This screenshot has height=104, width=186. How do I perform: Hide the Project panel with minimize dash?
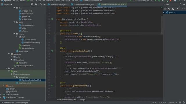[44, 5]
